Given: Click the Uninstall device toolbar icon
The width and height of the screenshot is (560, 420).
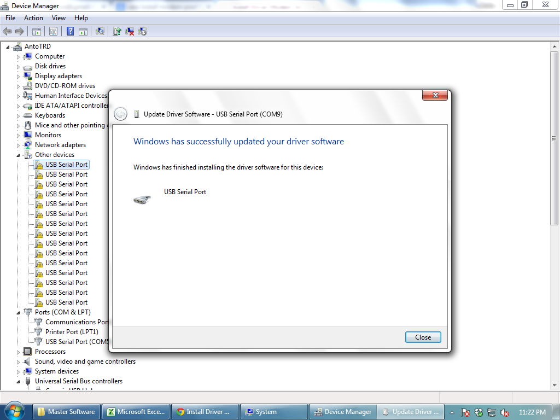Looking at the screenshot, I should point(130,31).
